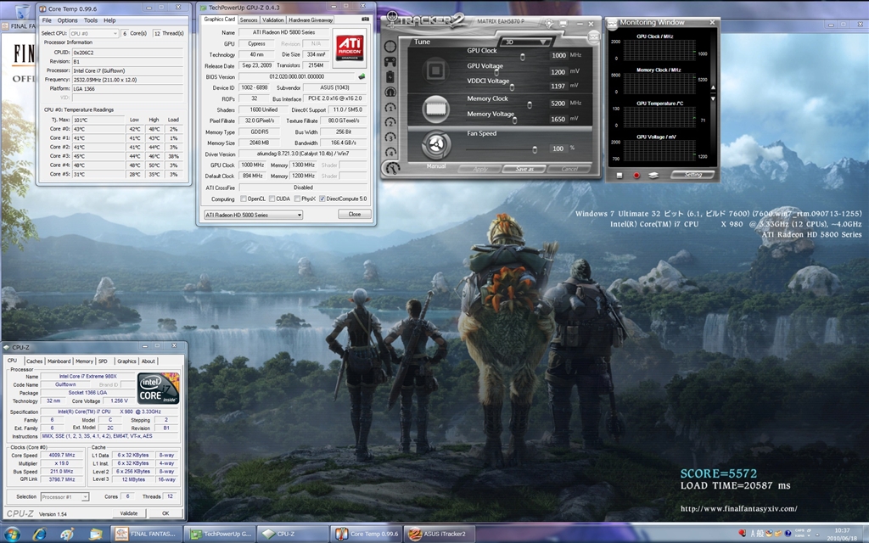Click the Save as button in iTracker2
Image resolution: width=869 pixels, height=543 pixels.
pos(524,168)
